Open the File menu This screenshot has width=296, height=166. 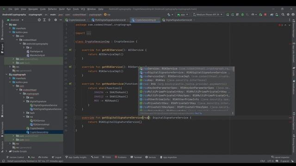[10, 9]
